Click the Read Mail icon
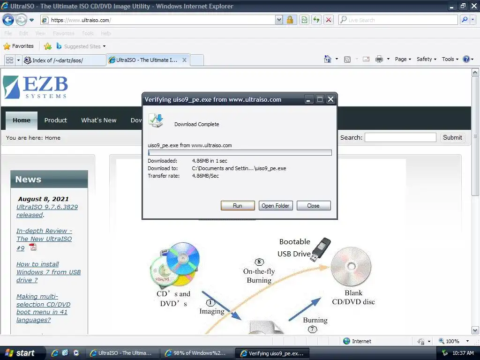480x360 pixels. point(366,59)
